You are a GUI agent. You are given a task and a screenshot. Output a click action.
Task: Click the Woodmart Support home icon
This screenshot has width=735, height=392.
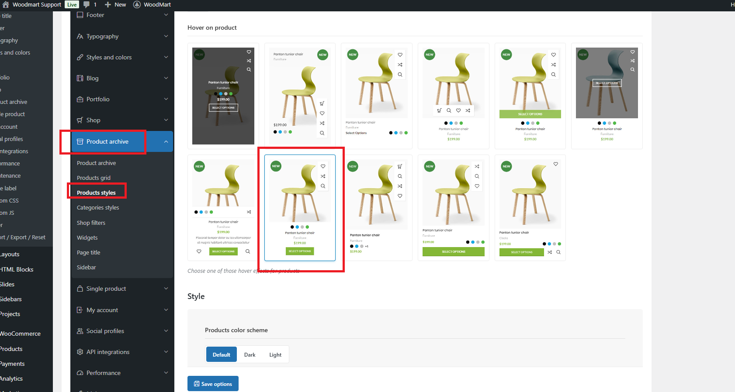click(x=6, y=4)
